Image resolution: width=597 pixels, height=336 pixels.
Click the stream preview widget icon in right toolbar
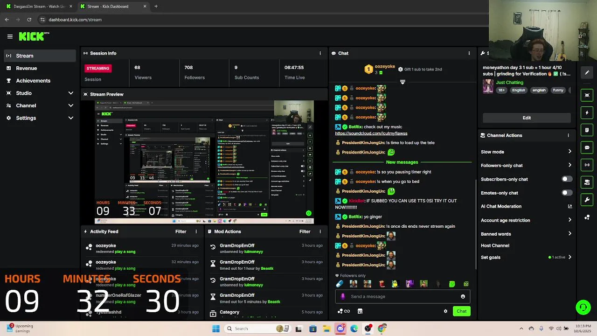[587, 95]
